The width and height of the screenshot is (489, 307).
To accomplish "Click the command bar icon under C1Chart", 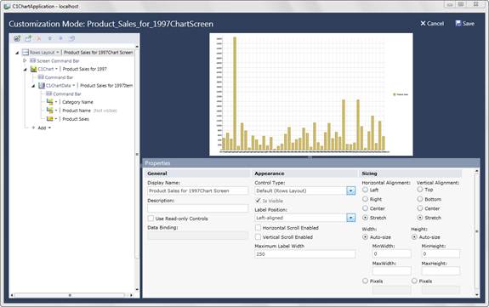I will coord(41,77).
